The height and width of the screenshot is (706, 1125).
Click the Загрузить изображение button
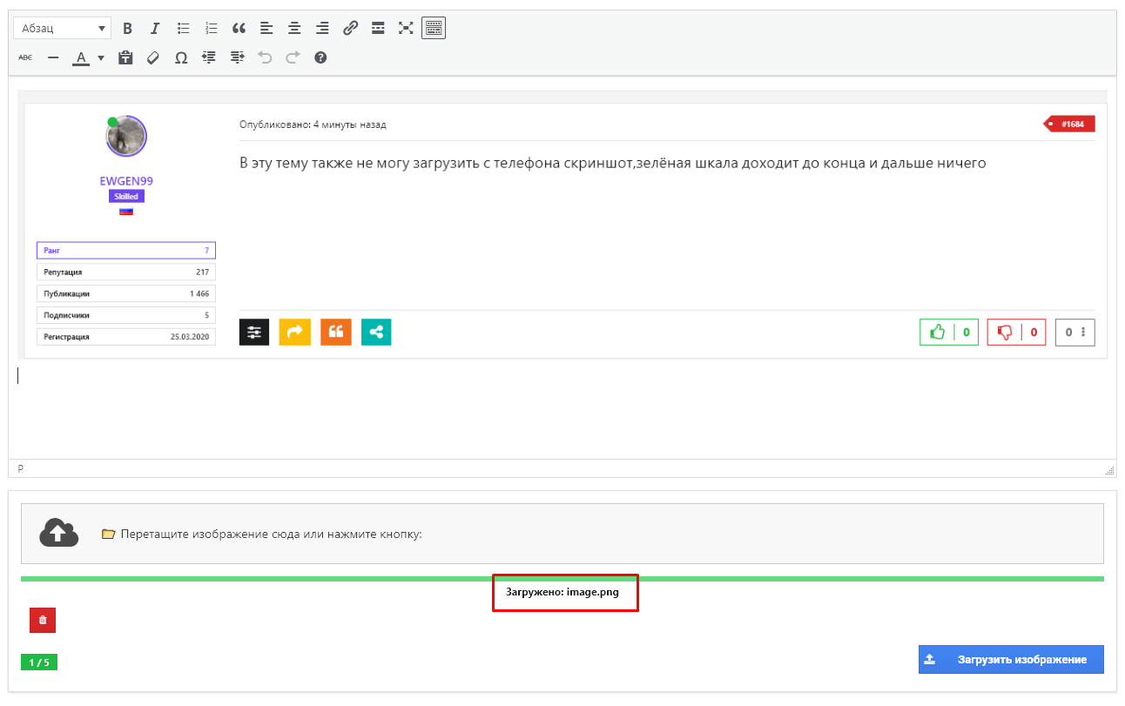tap(1011, 659)
